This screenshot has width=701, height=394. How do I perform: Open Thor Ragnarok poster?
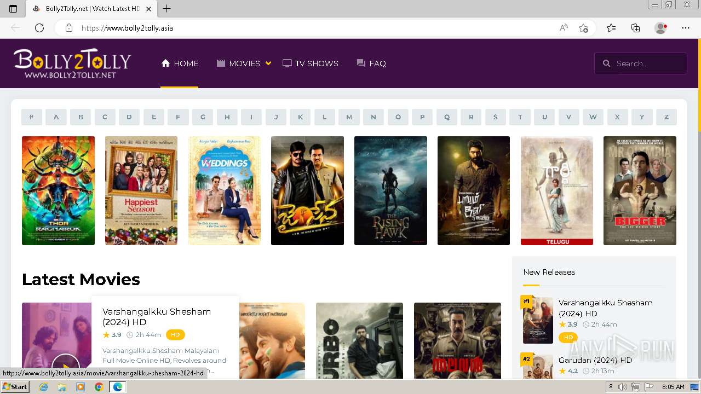[x=58, y=190]
